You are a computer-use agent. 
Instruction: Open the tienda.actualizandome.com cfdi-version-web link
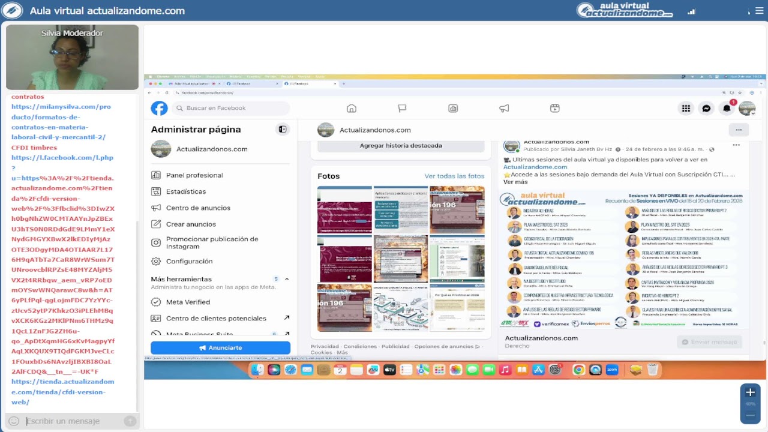point(62,392)
